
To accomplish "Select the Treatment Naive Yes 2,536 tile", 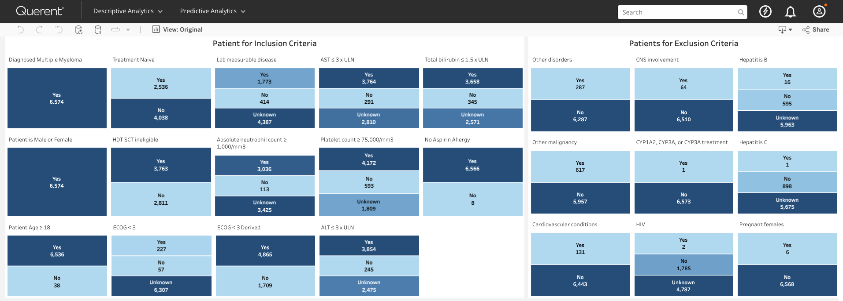I will (161, 83).
